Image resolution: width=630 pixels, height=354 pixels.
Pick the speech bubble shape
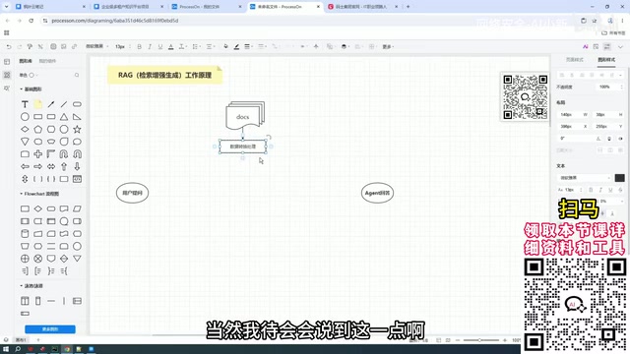click(77, 142)
